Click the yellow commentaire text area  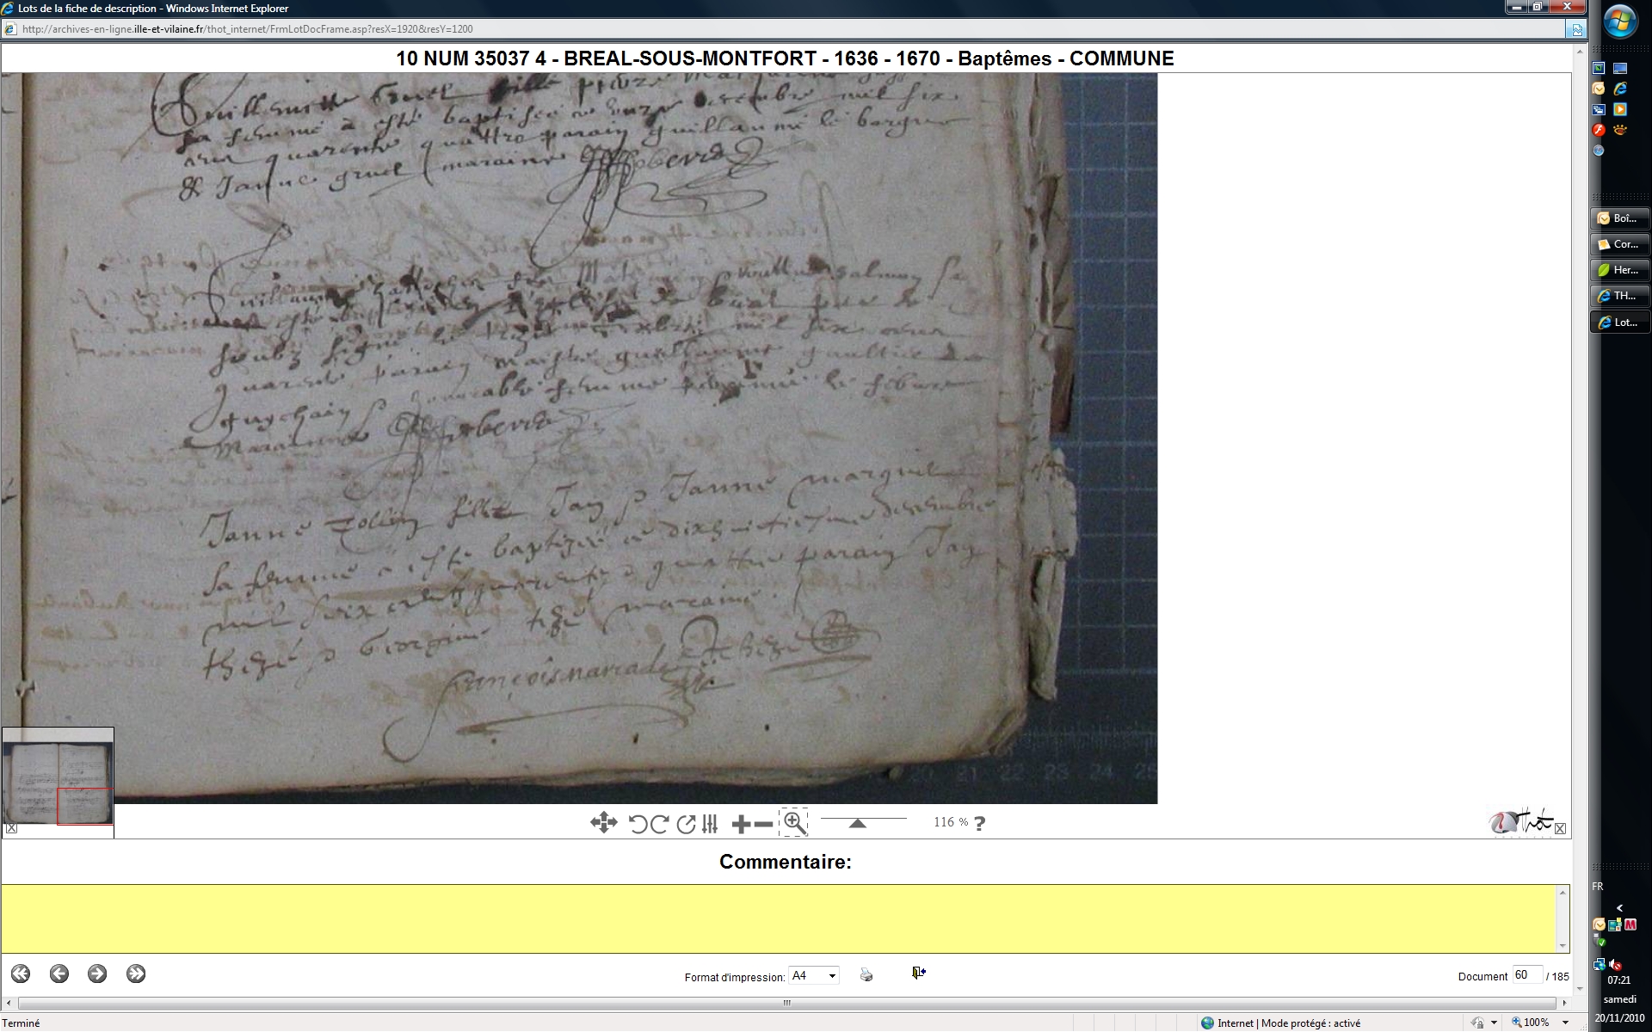click(780, 918)
